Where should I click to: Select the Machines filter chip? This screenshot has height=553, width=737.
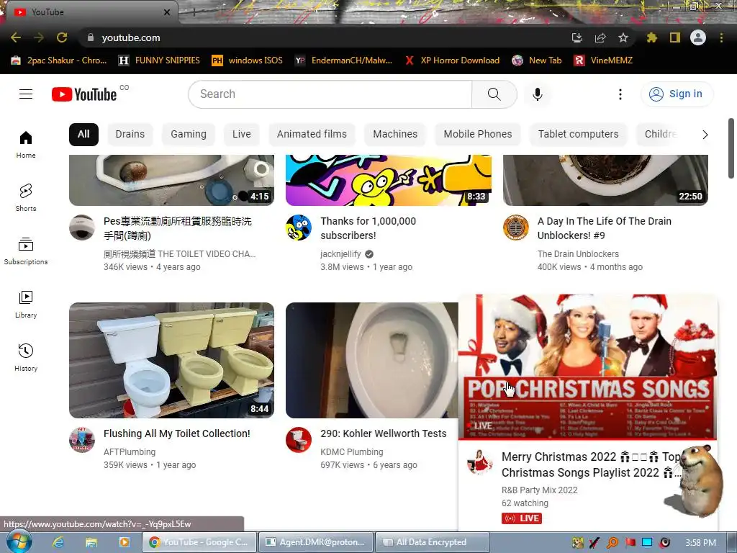point(395,135)
